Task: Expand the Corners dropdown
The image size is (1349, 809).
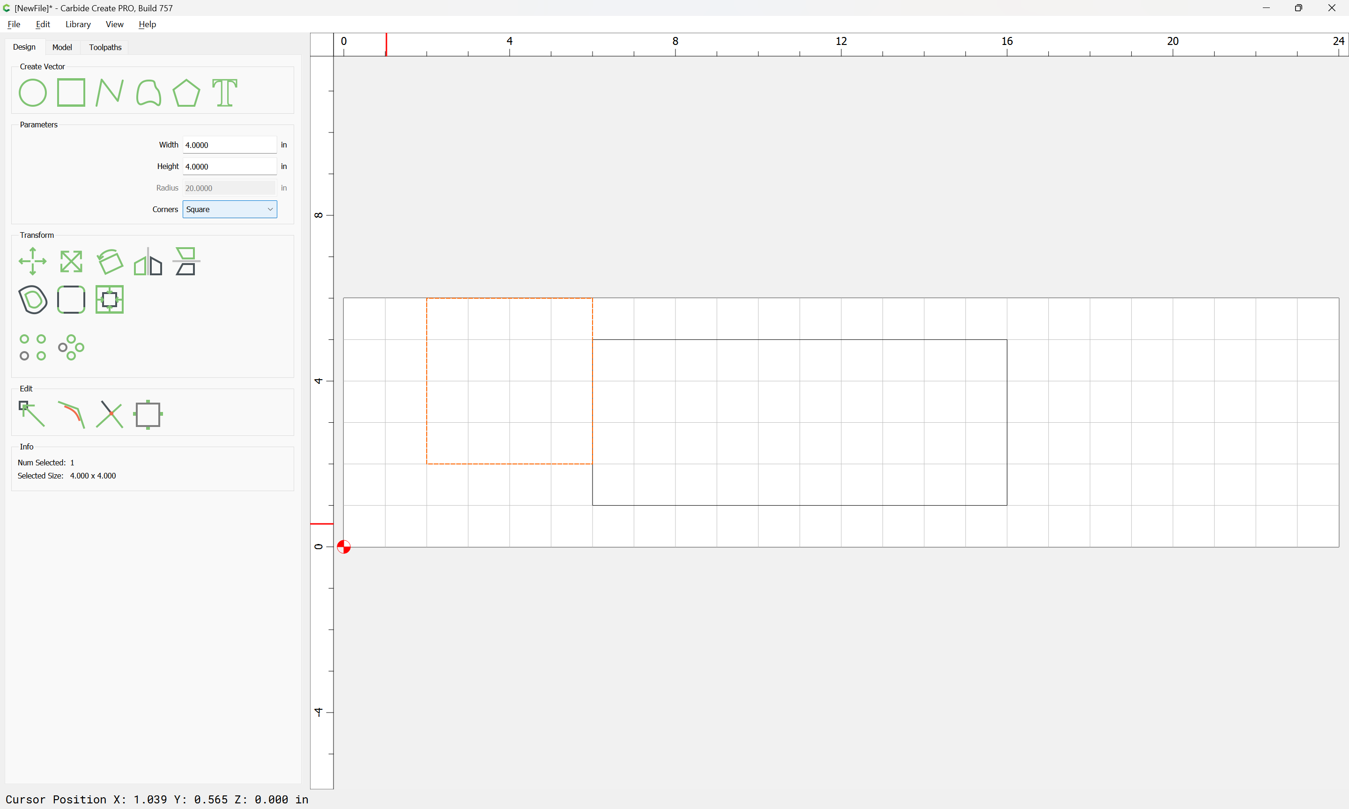Action: tap(230, 209)
